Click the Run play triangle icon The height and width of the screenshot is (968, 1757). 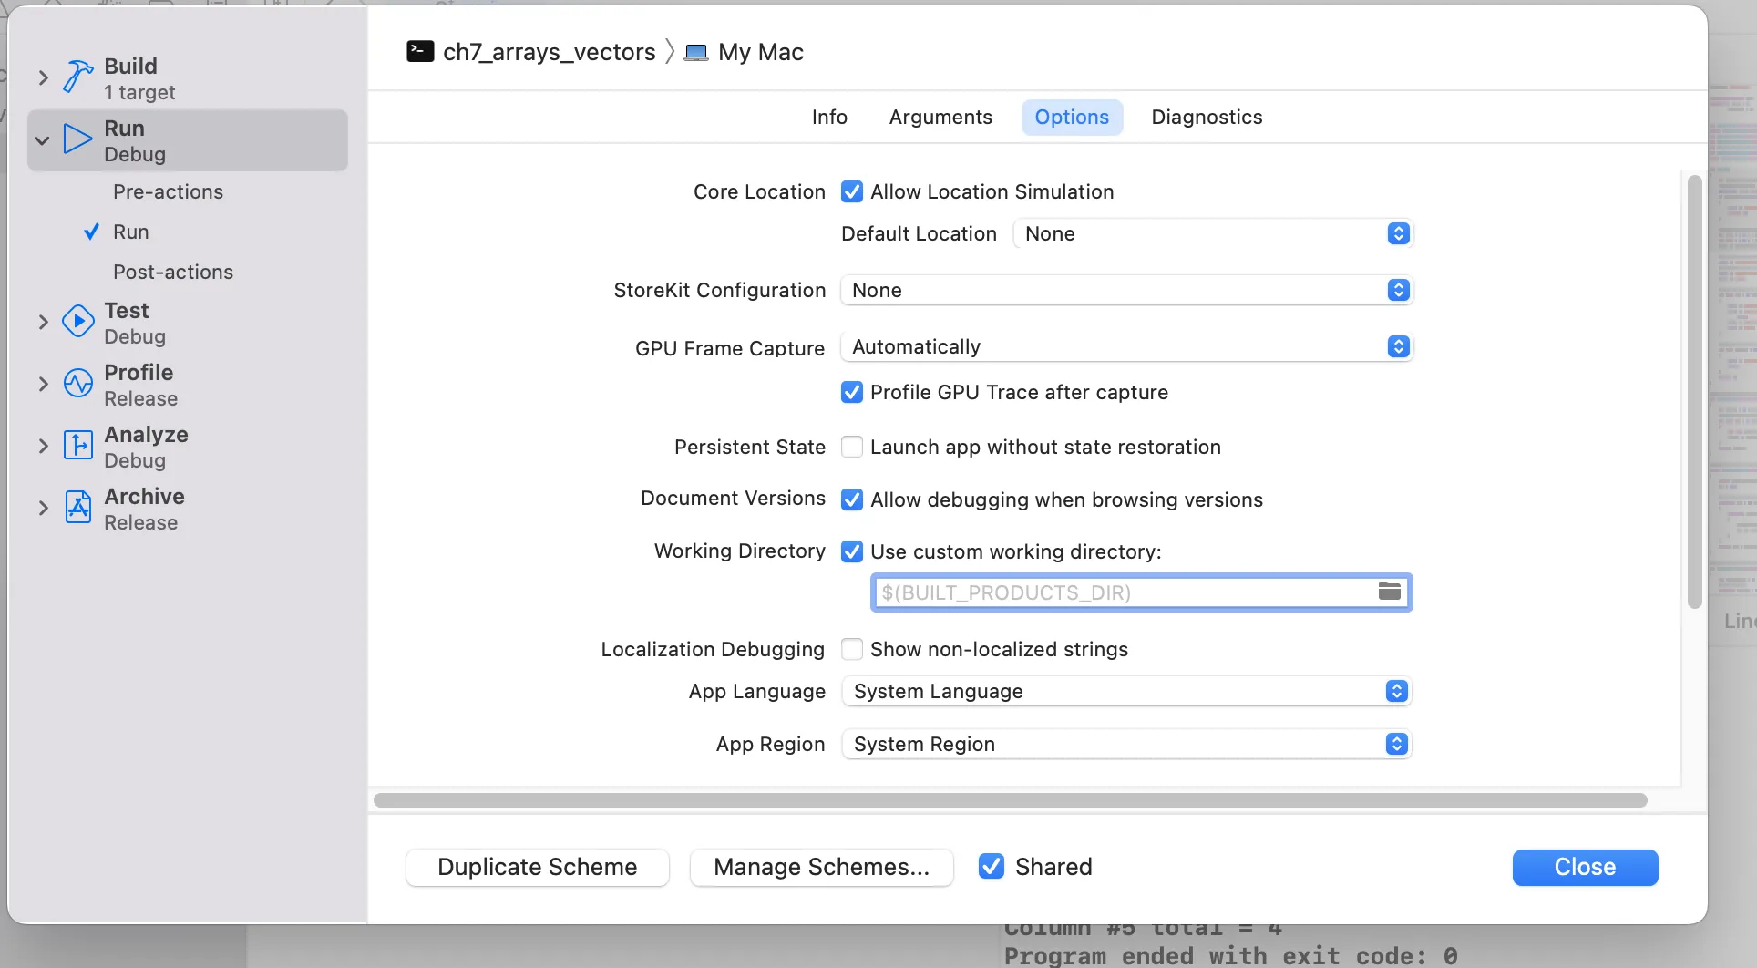pos(78,139)
